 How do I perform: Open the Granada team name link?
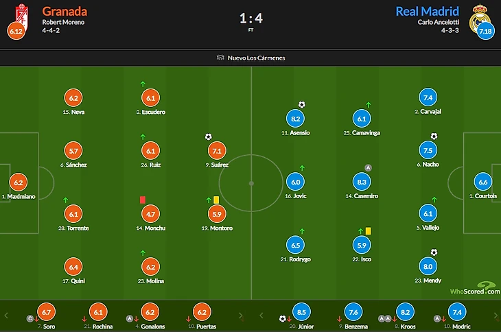click(65, 12)
